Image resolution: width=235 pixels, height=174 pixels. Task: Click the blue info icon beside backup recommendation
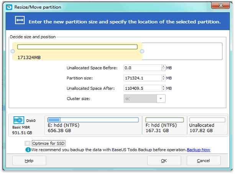28,150
